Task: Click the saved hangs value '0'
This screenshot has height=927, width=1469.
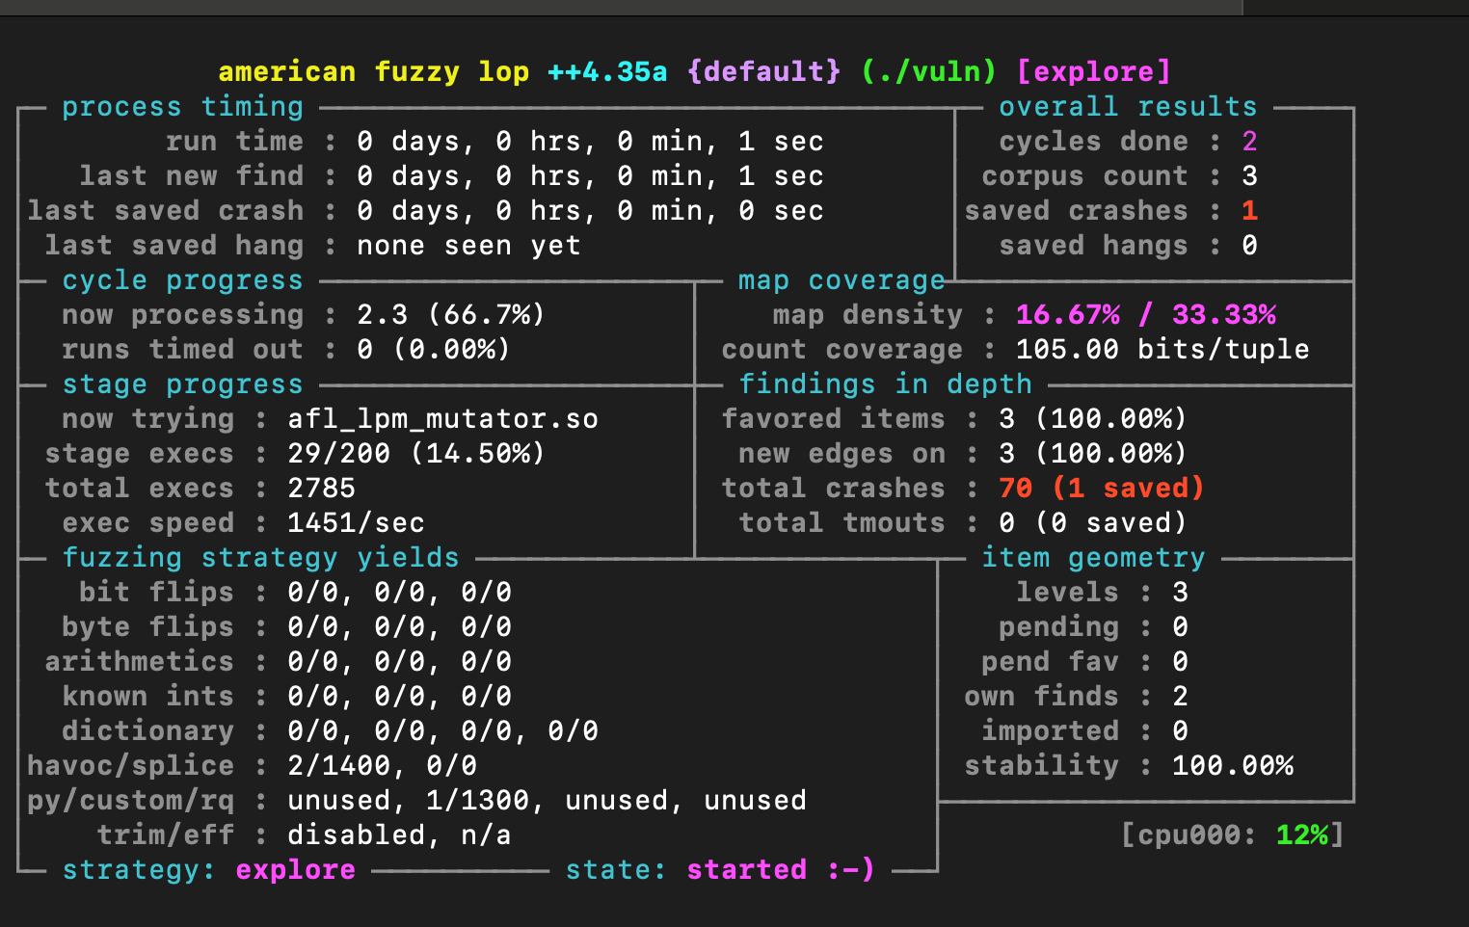Action: pos(1249,246)
